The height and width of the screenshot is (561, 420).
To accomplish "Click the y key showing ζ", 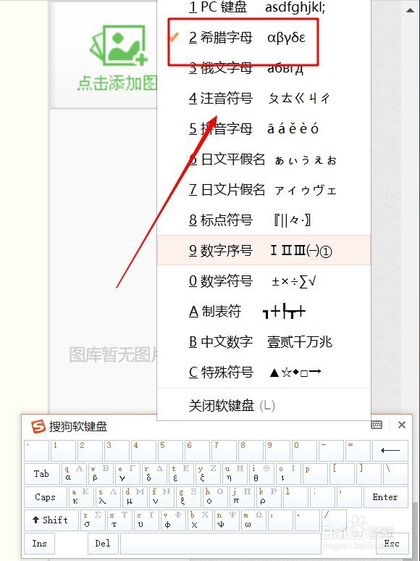I will pyautogui.click(x=208, y=474).
